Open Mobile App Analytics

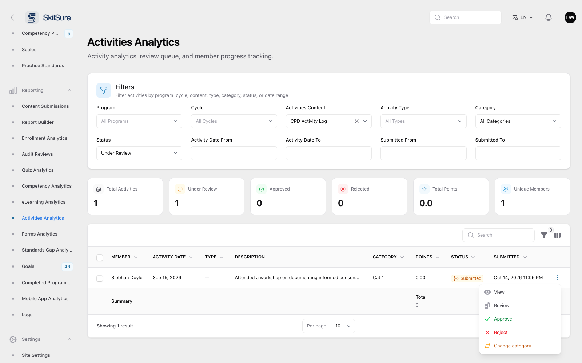(45, 299)
